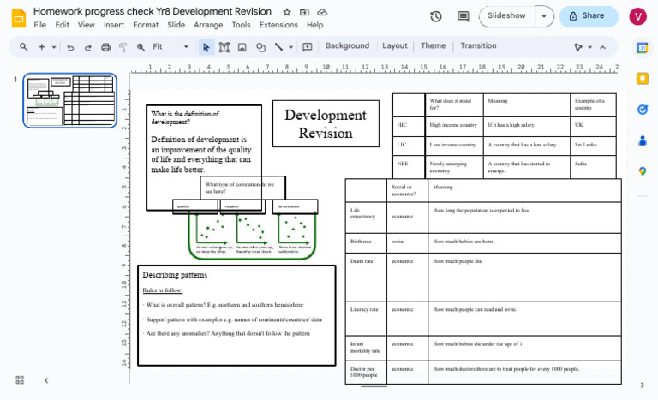Use the pointer pen tool icon
The width and height of the screenshot is (658, 400).
(578, 47)
